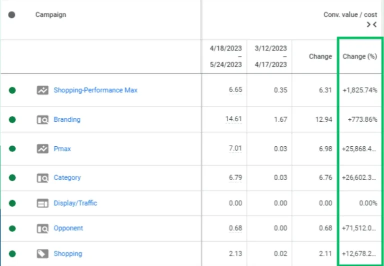The image size is (384, 266).
Task: Click the Pmax campaign type icon
Action: pos(42,149)
